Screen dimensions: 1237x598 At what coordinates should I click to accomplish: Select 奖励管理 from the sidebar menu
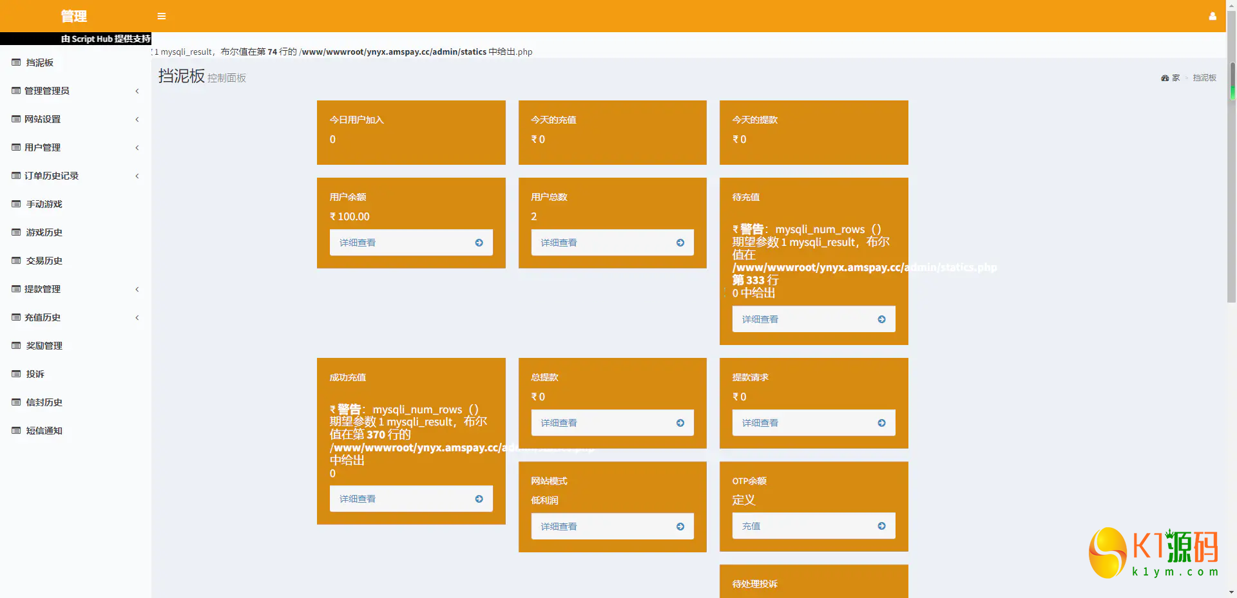click(44, 346)
